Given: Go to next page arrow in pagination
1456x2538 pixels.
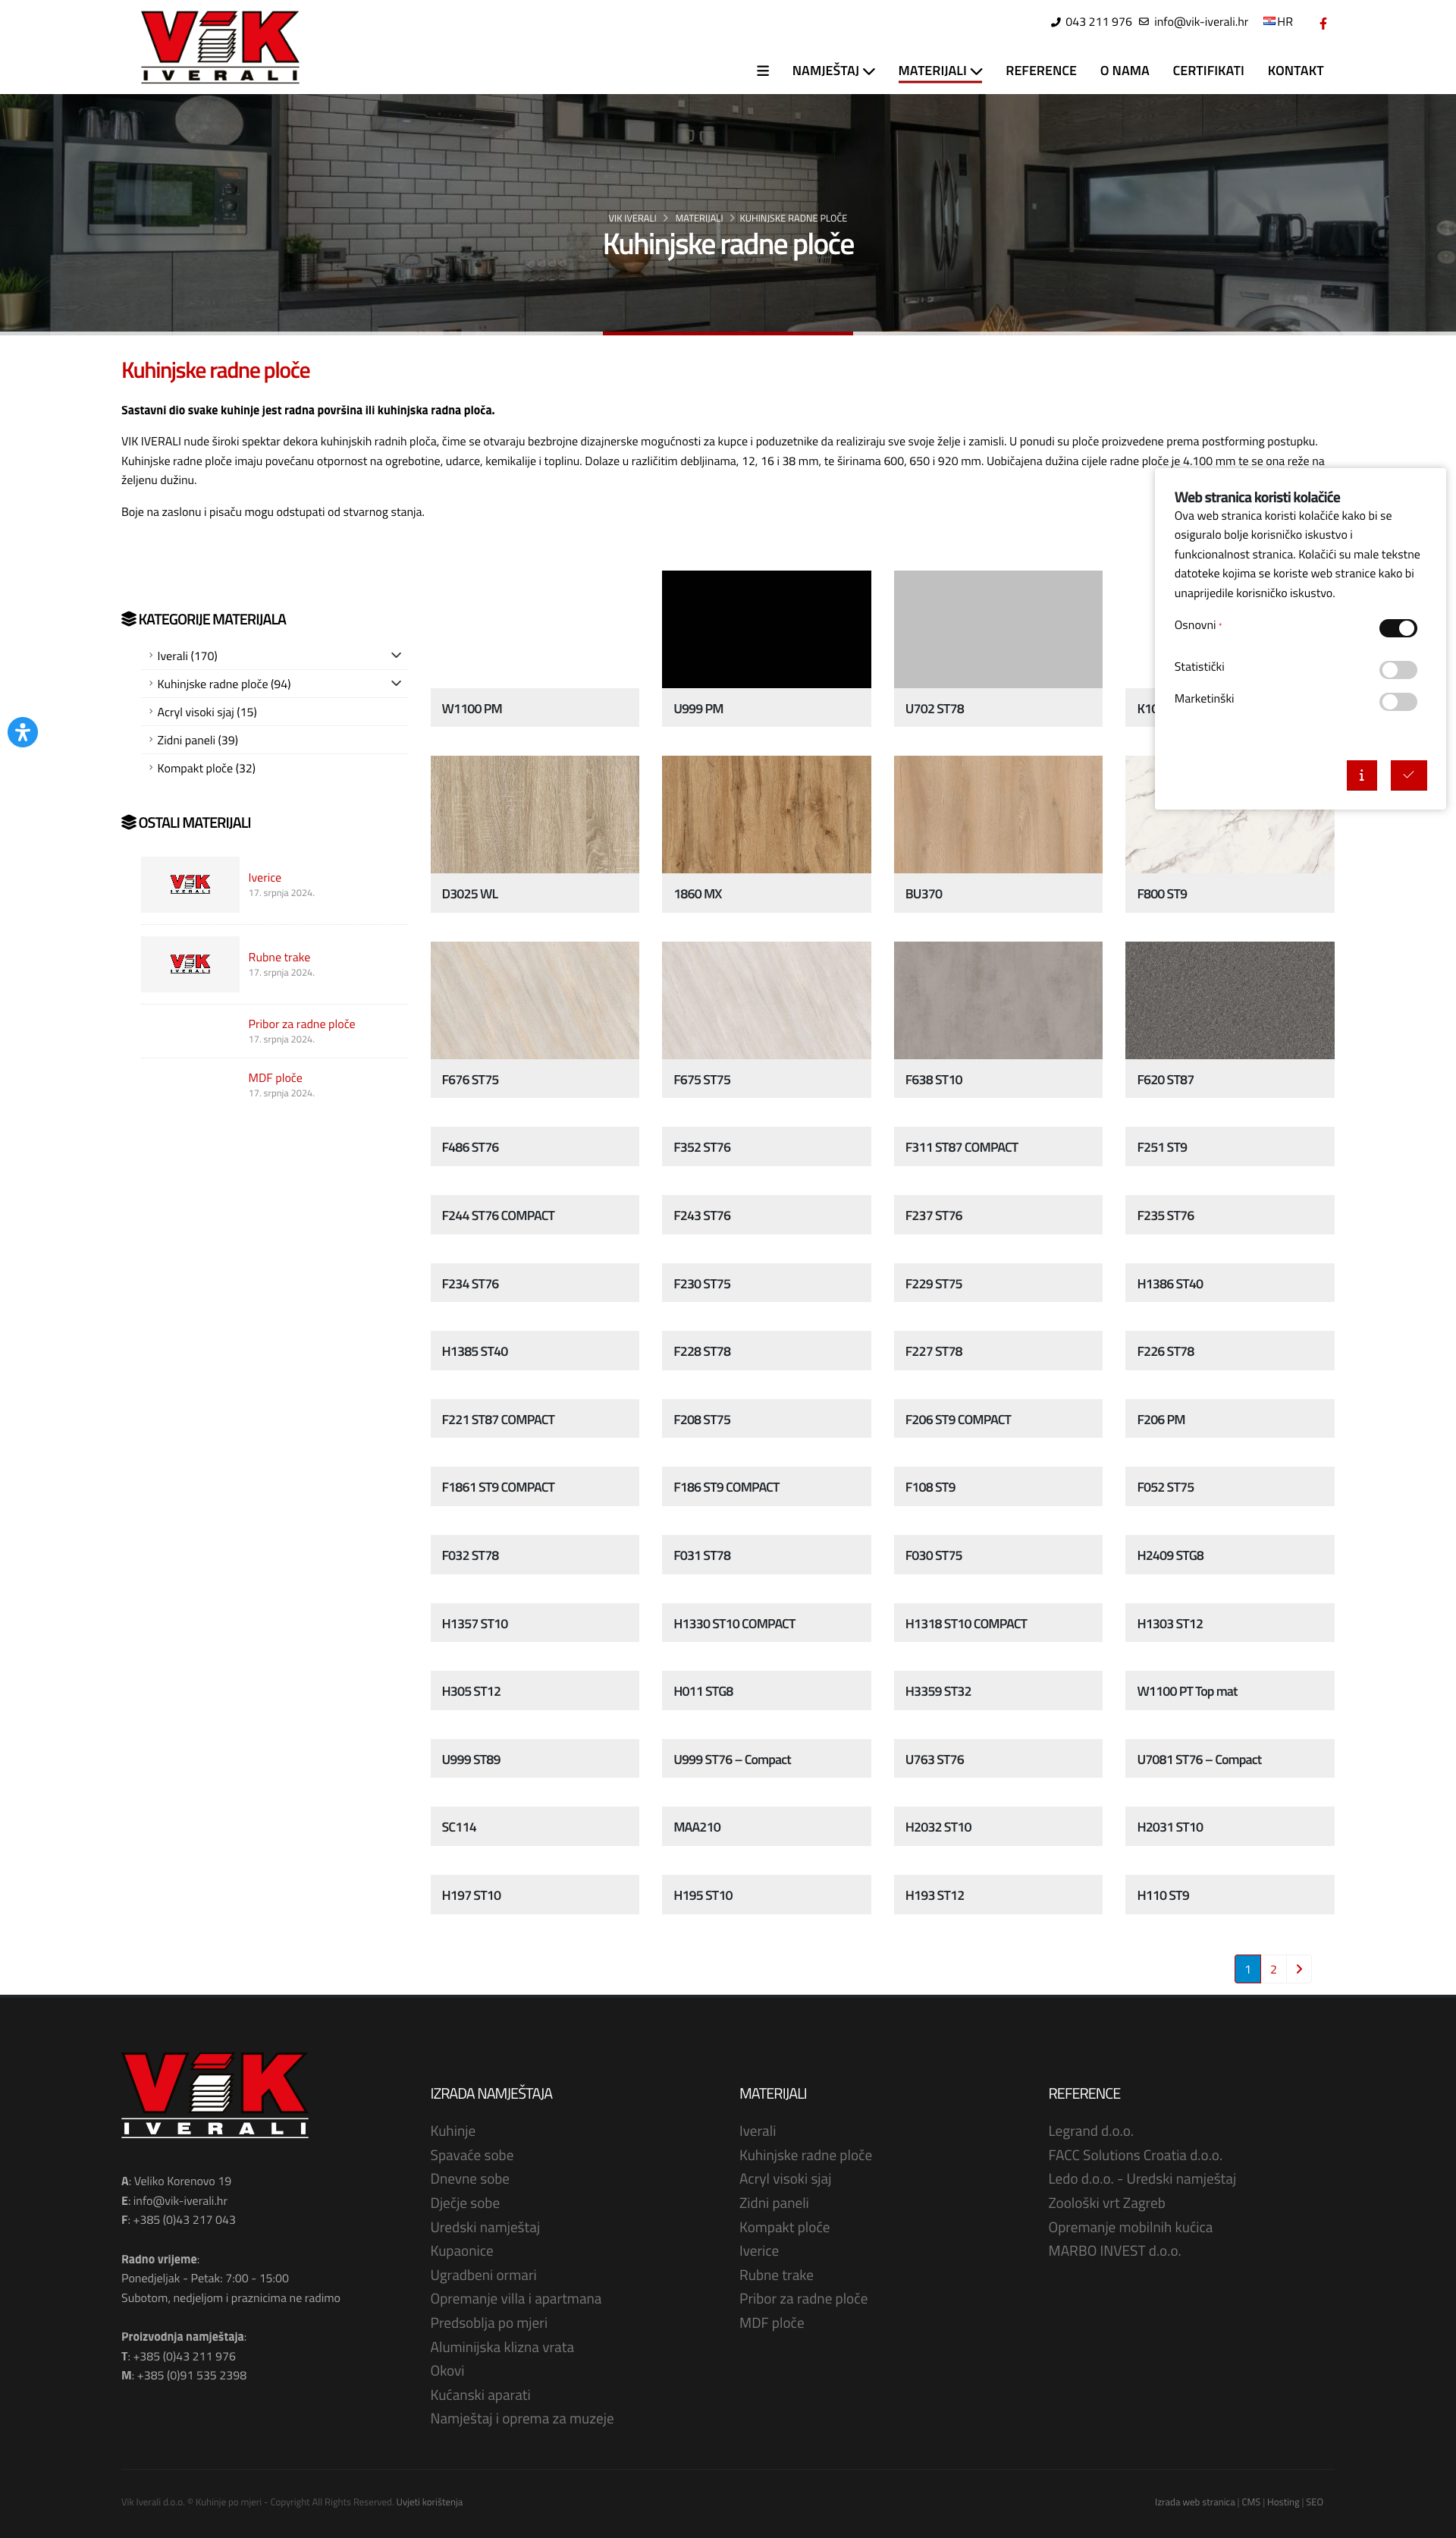Looking at the screenshot, I should (1298, 1969).
